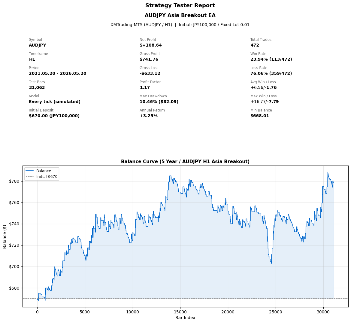
Task: Click the Initial Deposit value '$670.00 (JPY100,000)'
Action: 54,116
